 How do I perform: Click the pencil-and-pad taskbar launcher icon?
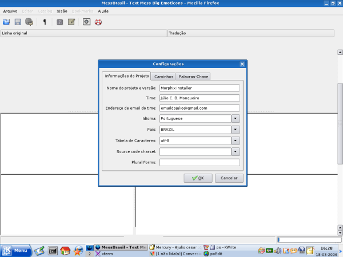(x=39, y=251)
